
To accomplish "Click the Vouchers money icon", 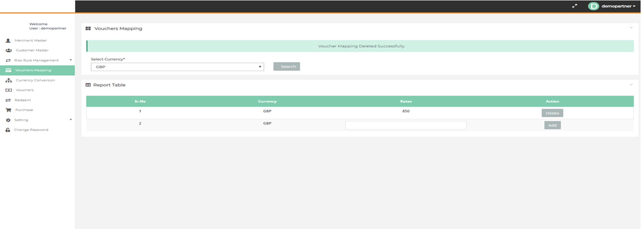I will click(9, 90).
